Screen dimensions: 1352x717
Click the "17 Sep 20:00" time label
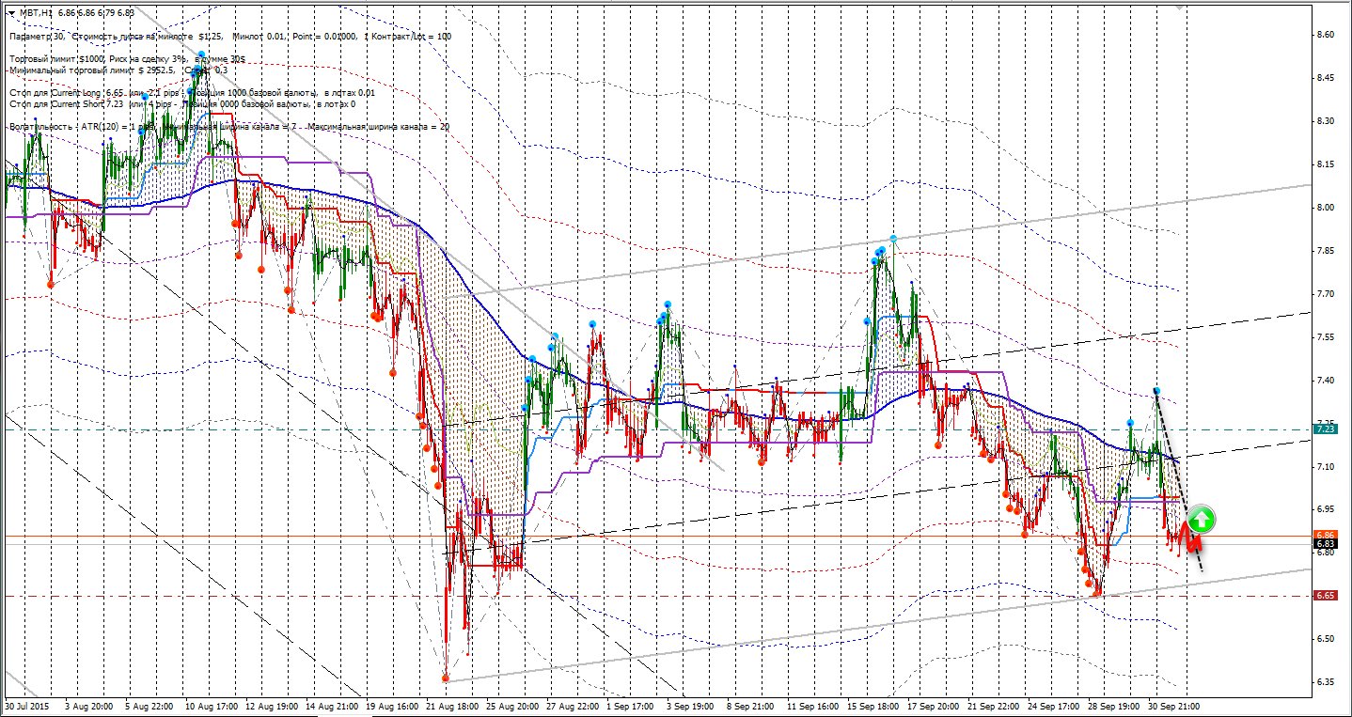coord(934,705)
